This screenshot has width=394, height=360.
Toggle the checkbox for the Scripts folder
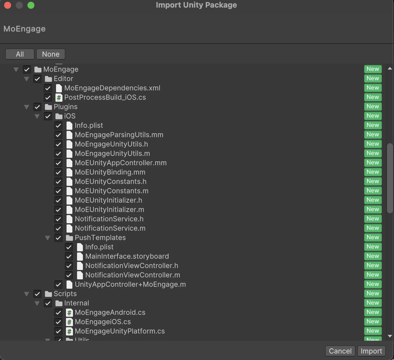(x=37, y=294)
